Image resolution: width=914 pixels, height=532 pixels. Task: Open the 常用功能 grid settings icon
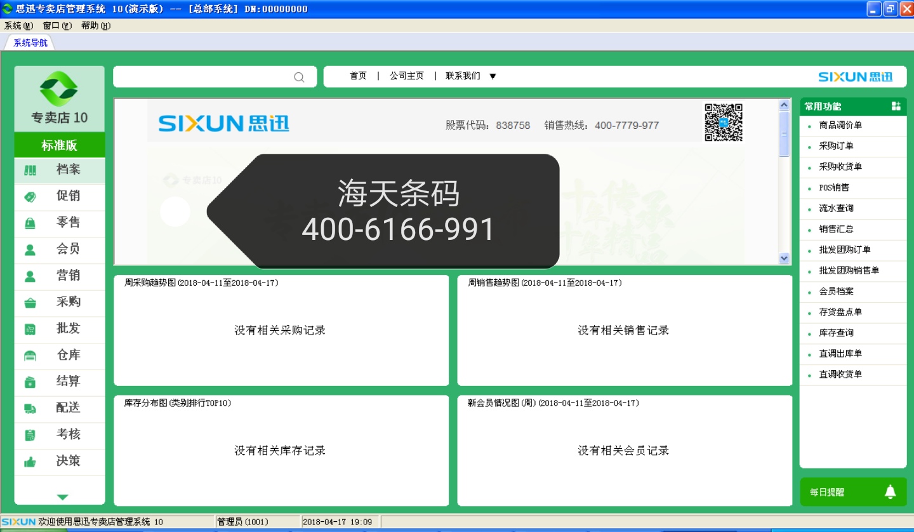(x=896, y=106)
